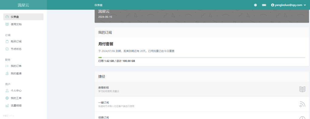Click the list icon beside 我的订单
The width and height of the screenshot is (310, 119).
(7, 66)
